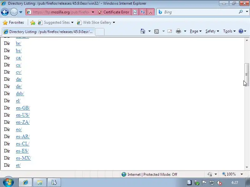Open the Favorites center
The image size is (250, 187).
[13, 22]
